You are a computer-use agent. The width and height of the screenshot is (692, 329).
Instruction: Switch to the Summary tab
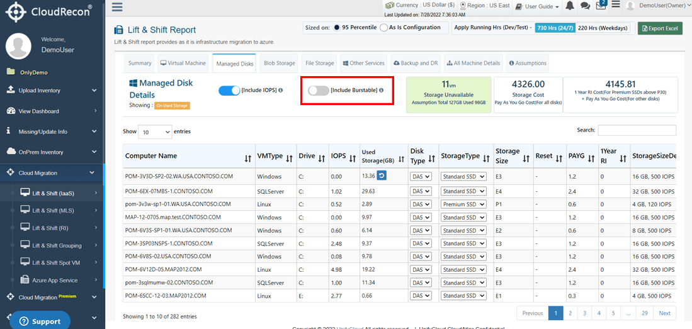point(140,63)
